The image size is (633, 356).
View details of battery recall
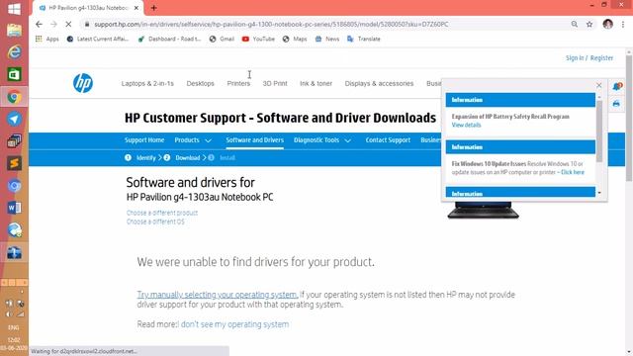(466, 126)
